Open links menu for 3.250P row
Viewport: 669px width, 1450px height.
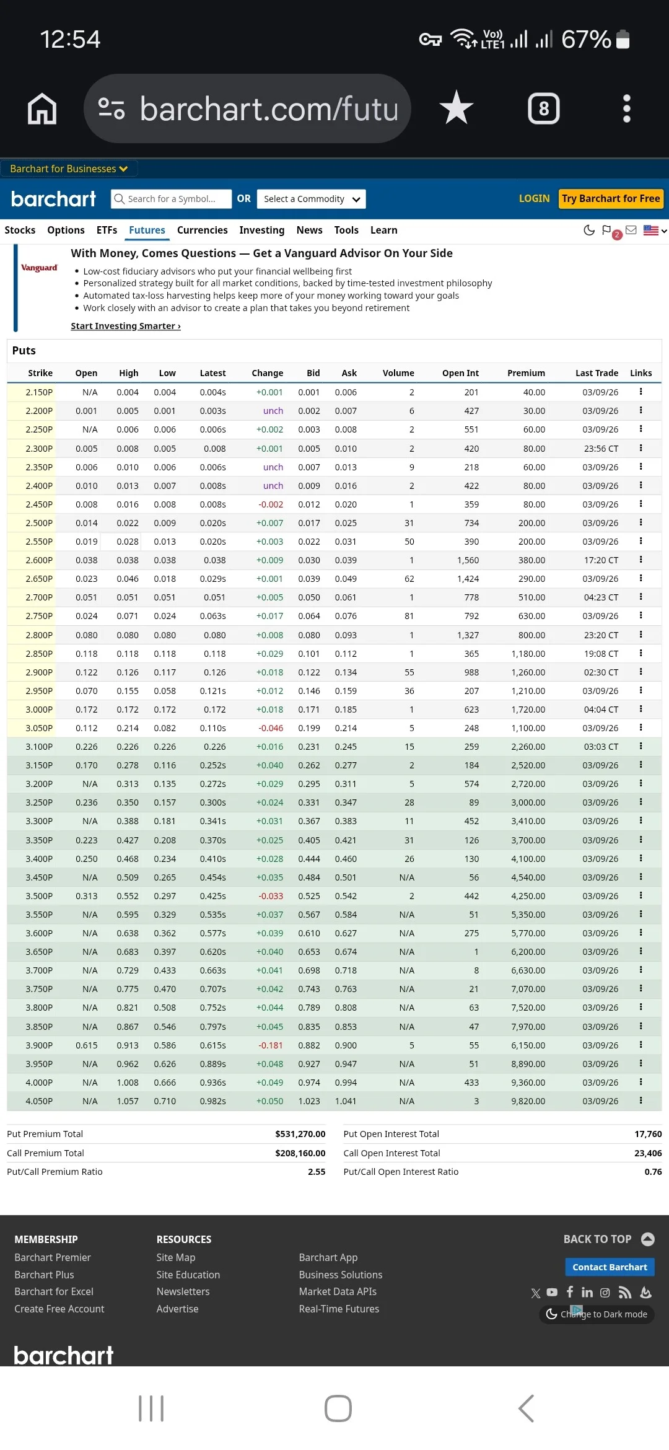(x=641, y=802)
